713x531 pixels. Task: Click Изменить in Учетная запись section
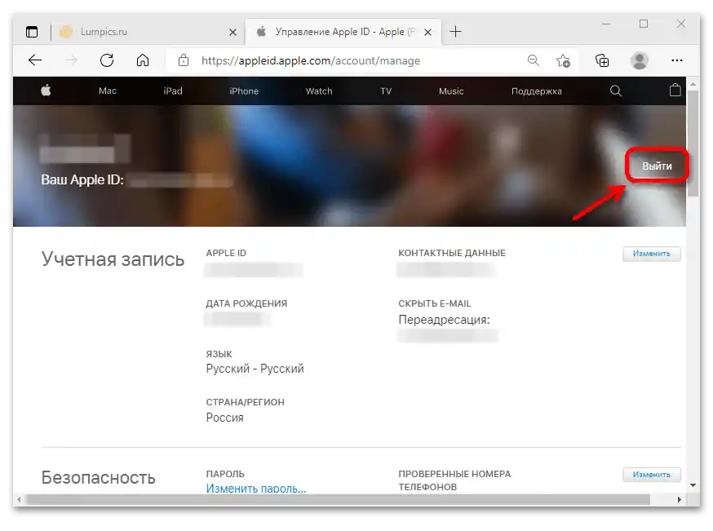click(652, 254)
